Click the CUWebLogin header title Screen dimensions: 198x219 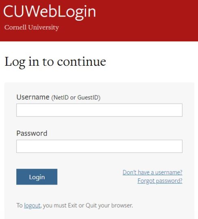(x=49, y=12)
